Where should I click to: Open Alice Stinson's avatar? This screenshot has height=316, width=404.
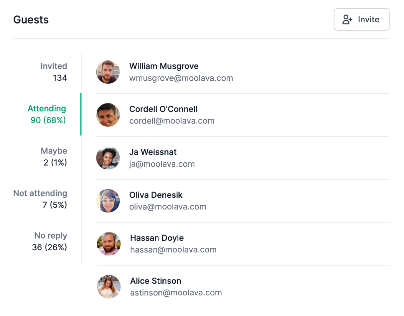tap(109, 287)
